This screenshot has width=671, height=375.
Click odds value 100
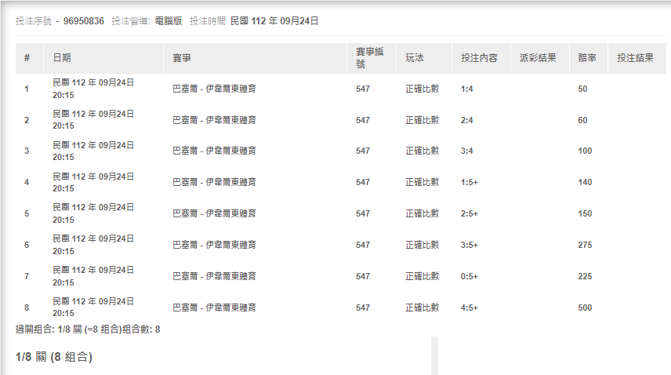tap(585, 151)
